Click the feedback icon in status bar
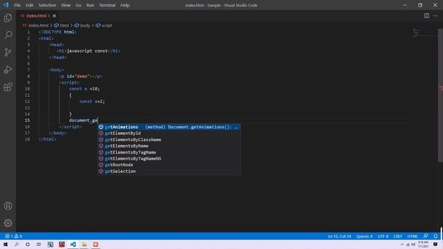443x249 pixels. pos(426,236)
